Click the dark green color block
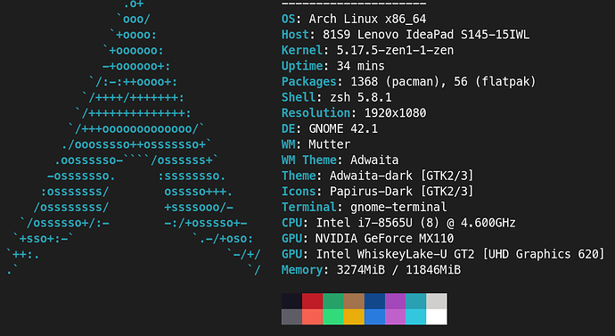 click(333, 301)
